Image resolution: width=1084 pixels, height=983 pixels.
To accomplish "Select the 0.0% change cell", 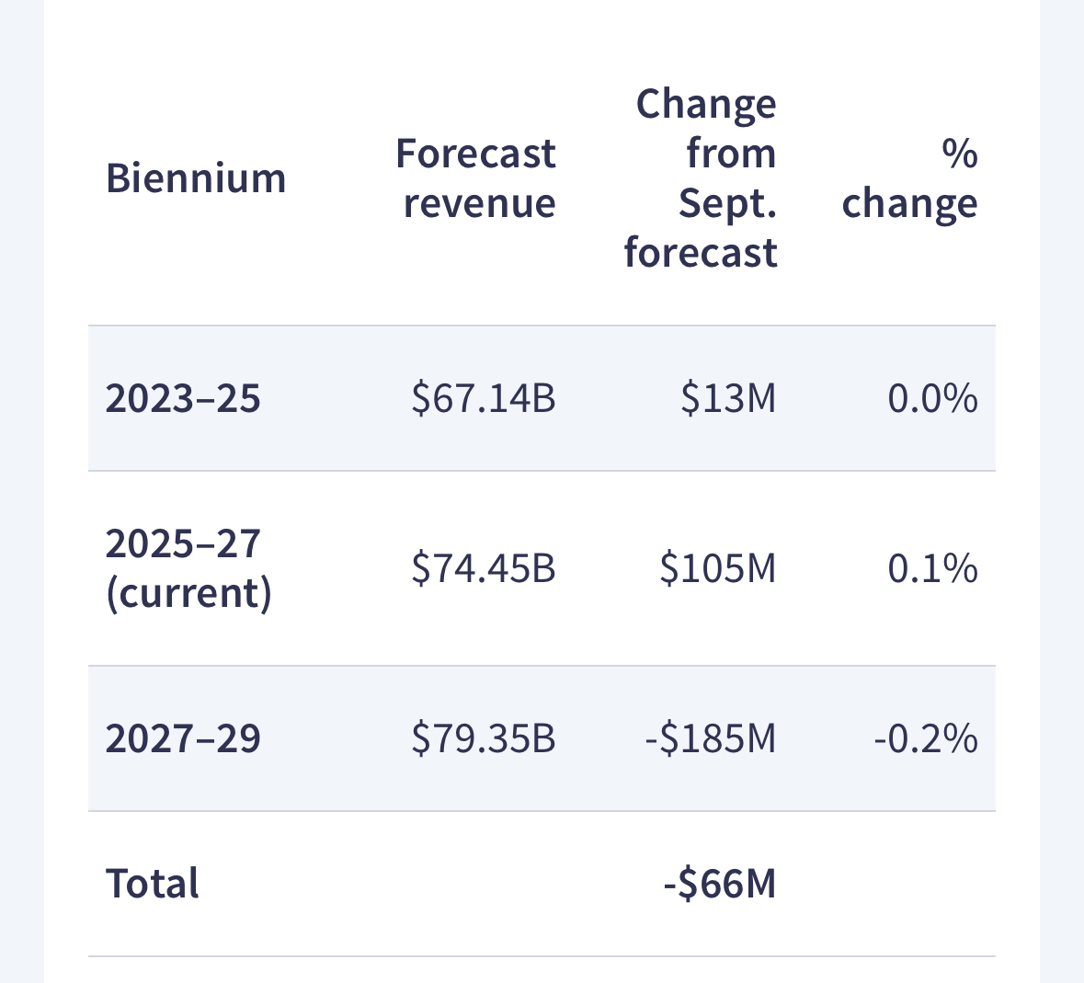I will 932,398.
